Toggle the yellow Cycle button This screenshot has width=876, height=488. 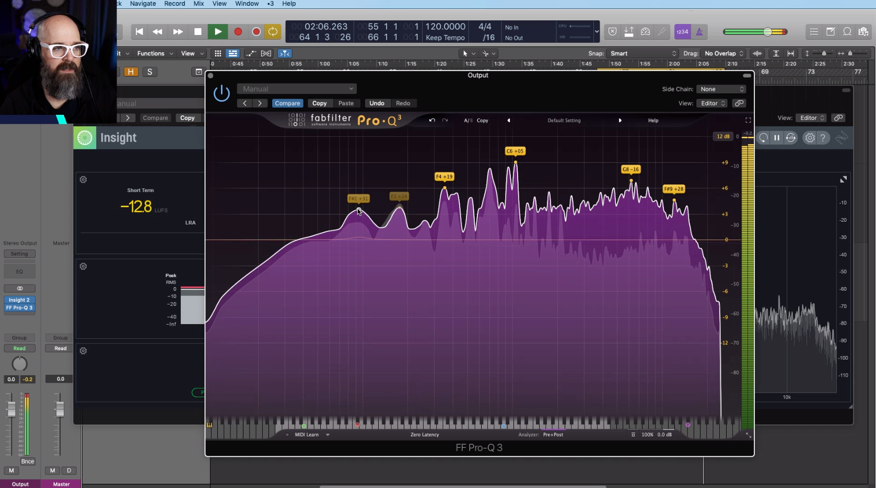pos(273,32)
